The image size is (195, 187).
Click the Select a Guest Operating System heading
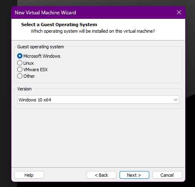(x=59, y=25)
